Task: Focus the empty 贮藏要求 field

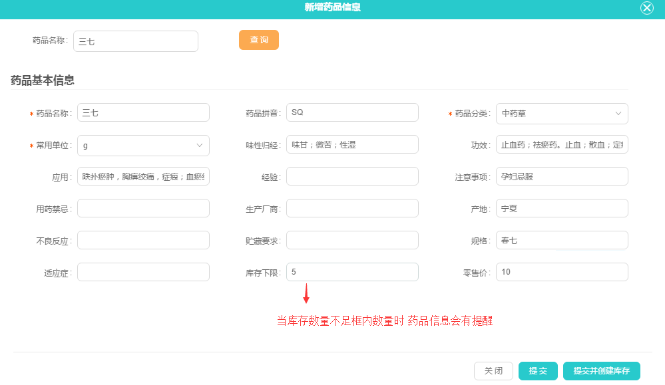Action: (352, 240)
